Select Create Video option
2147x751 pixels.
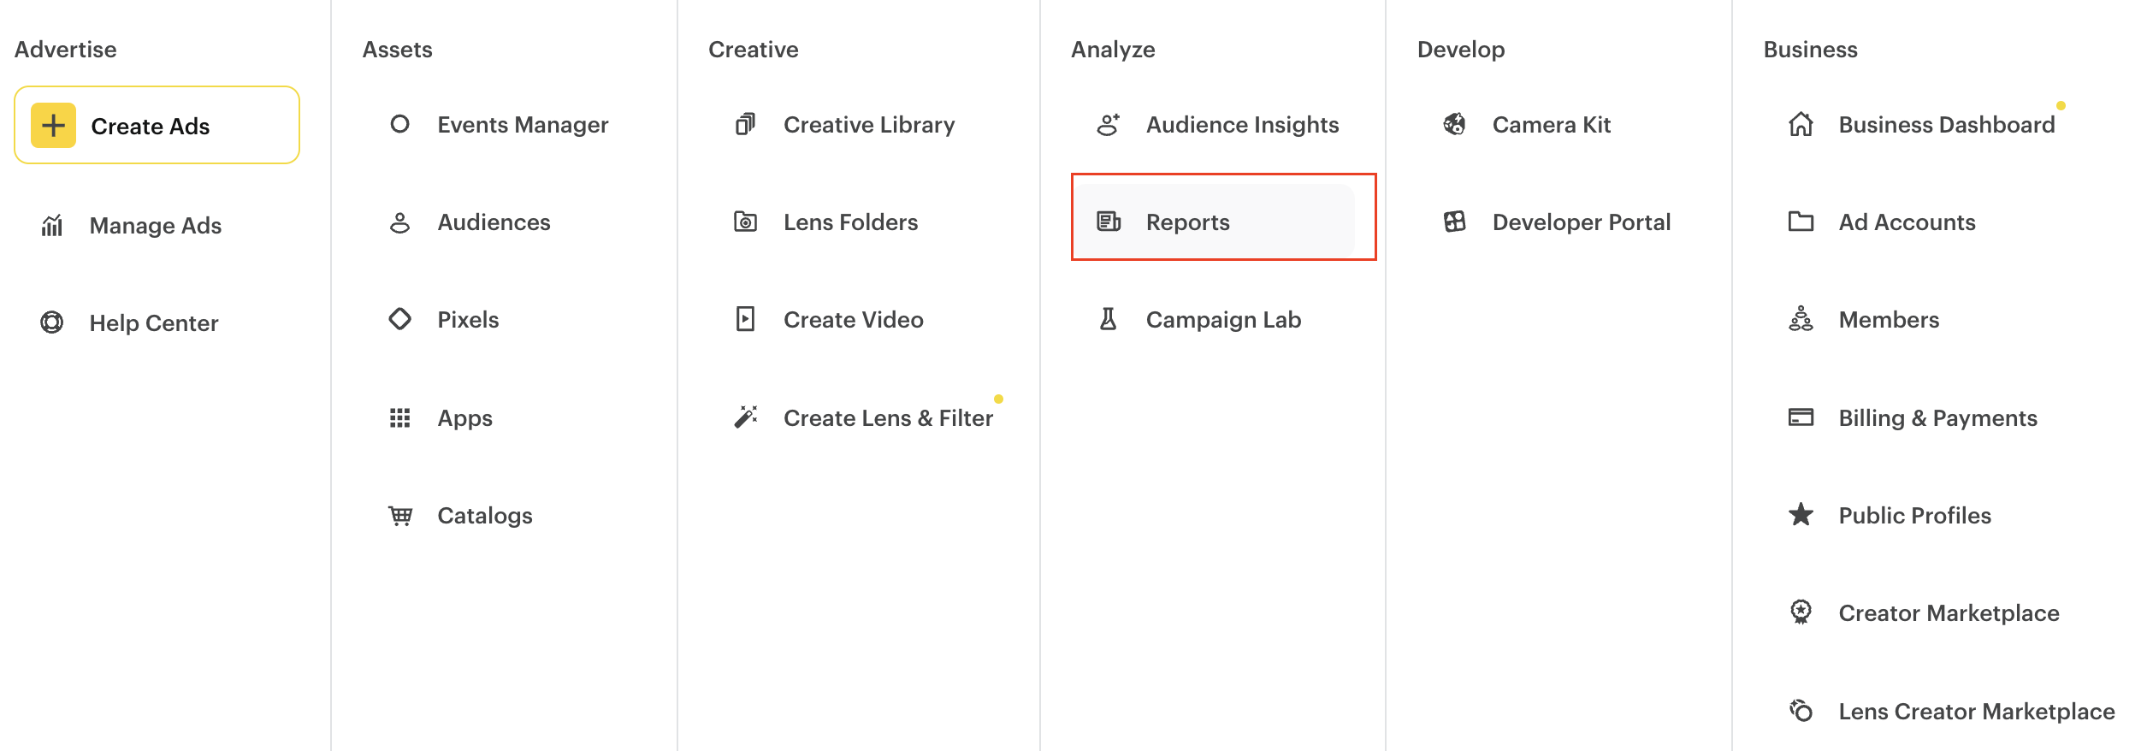(x=853, y=320)
